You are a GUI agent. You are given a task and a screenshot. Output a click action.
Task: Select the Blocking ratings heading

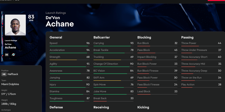[144, 37]
